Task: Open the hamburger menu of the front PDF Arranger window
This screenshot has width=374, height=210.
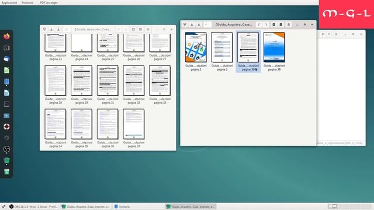Action: coord(289,24)
